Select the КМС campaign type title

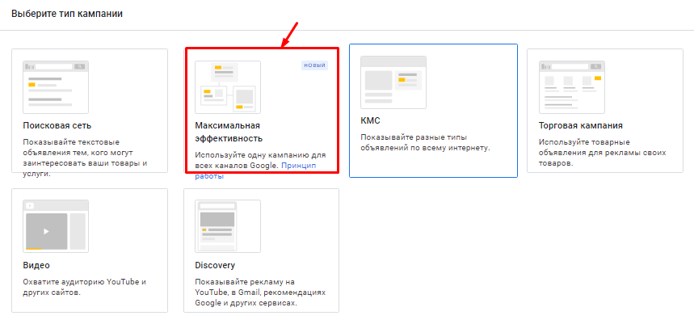[x=371, y=121]
